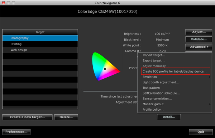Click the 5500 K white point value
Viewport: 215px width, 138px height.
click(162, 45)
